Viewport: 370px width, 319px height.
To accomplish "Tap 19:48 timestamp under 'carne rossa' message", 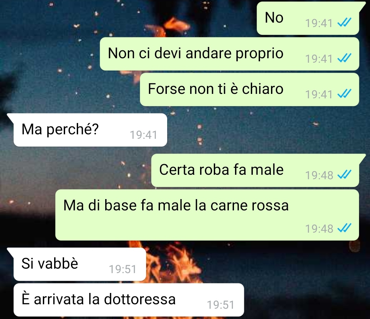I will click(x=319, y=229).
